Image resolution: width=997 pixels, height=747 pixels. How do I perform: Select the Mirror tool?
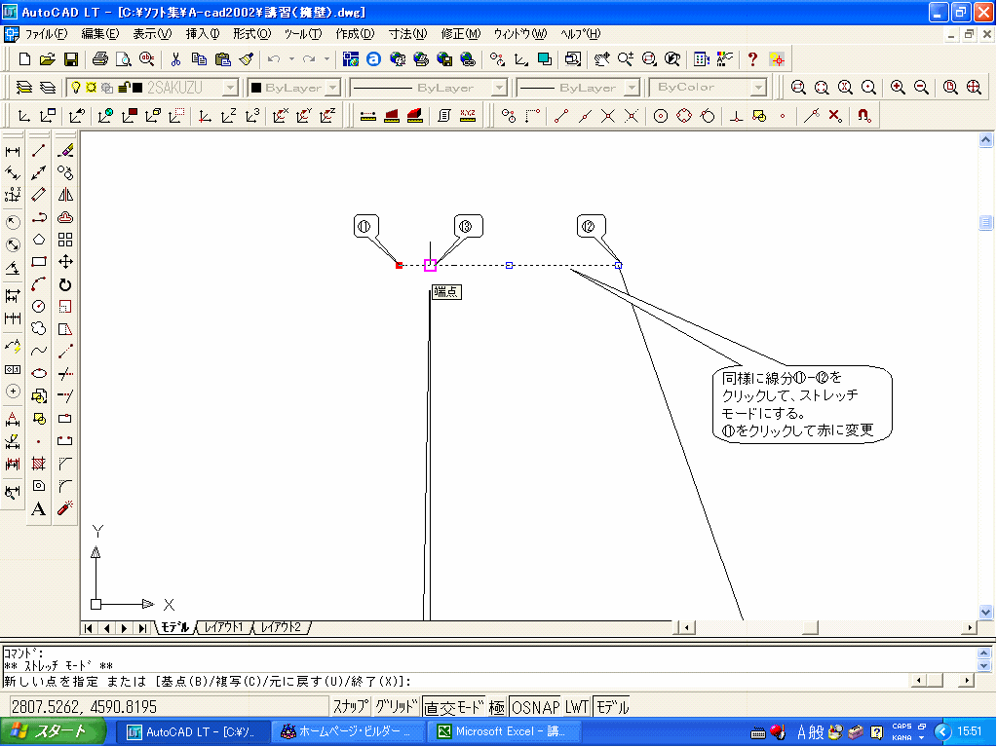point(65,195)
